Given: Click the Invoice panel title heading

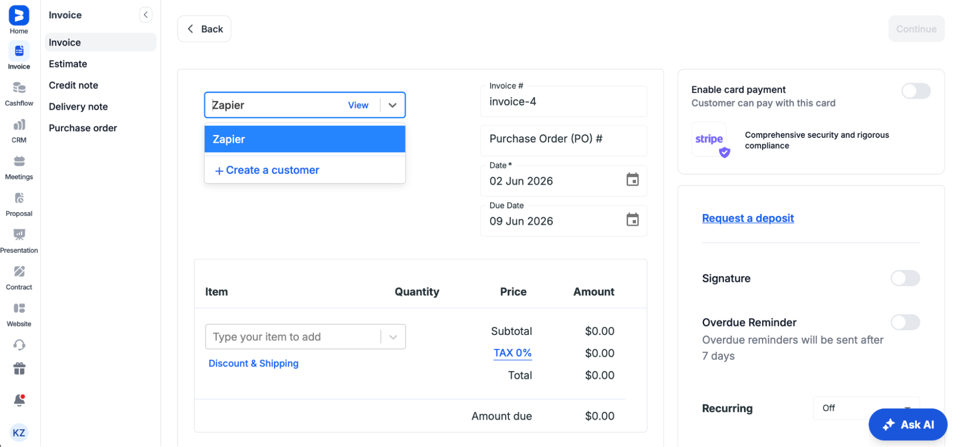Looking at the screenshot, I should tap(65, 15).
